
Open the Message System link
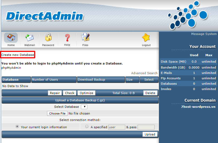(204, 34)
